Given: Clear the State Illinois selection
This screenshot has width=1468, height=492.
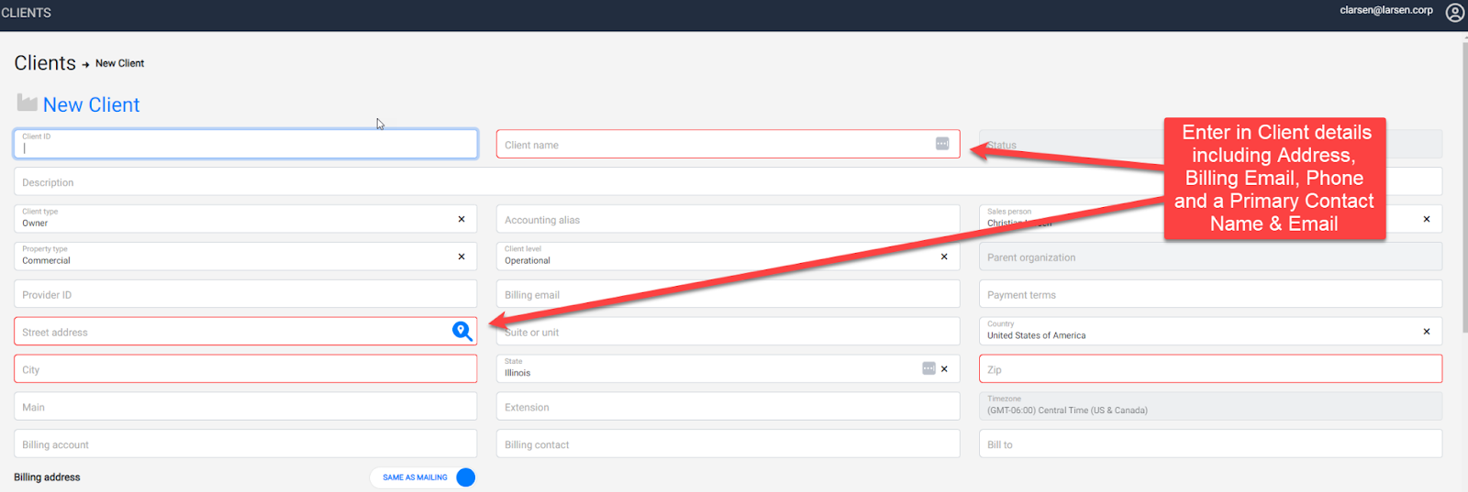Looking at the screenshot, I should (x=944, y=369).
